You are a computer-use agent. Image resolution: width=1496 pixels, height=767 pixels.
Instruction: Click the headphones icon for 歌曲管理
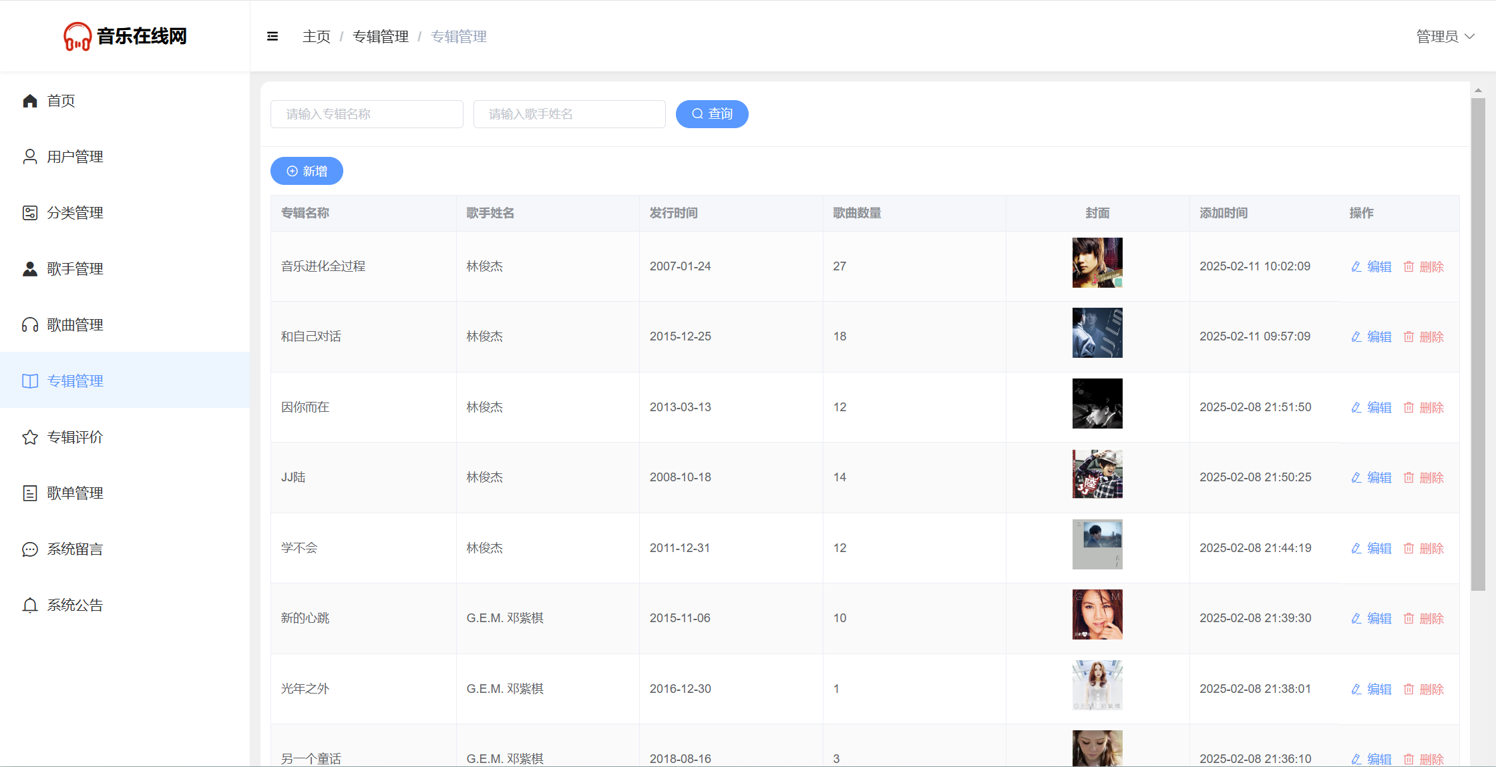click(30, 325)
